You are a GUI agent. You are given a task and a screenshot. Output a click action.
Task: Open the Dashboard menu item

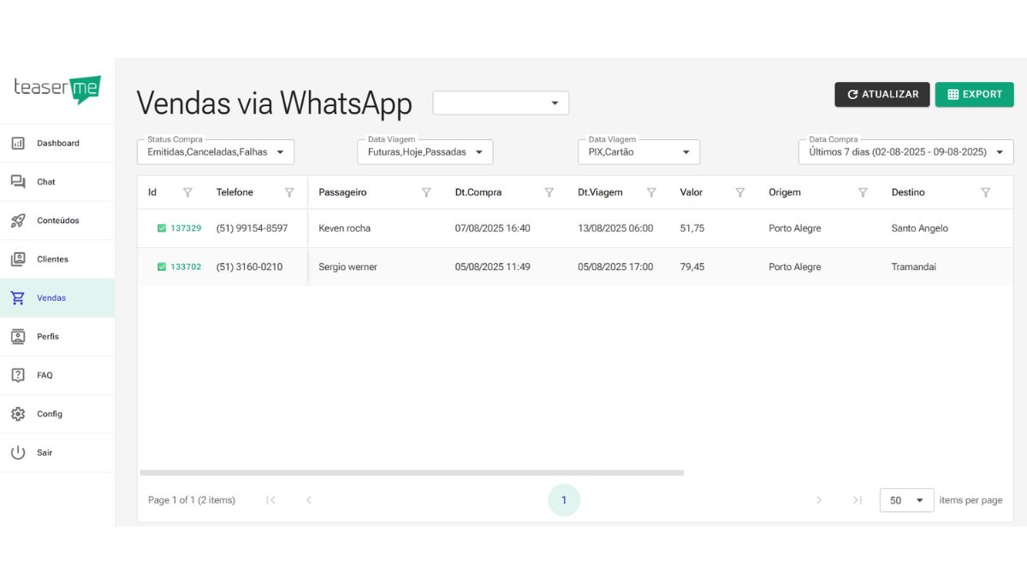[x=57, y=144]
